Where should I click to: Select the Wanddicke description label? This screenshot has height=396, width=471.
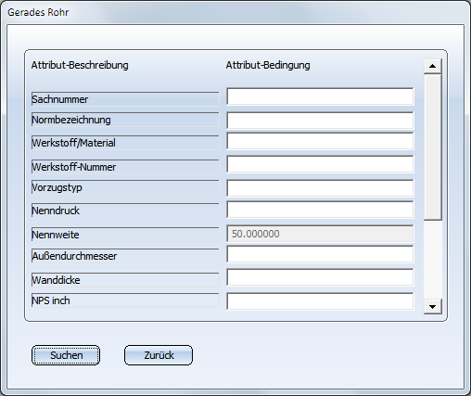pyautogui.click(x=125, y=280)
